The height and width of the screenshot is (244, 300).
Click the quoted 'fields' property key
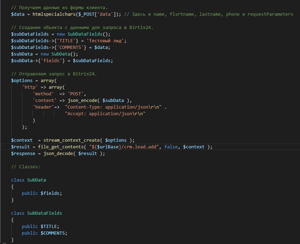51,61
